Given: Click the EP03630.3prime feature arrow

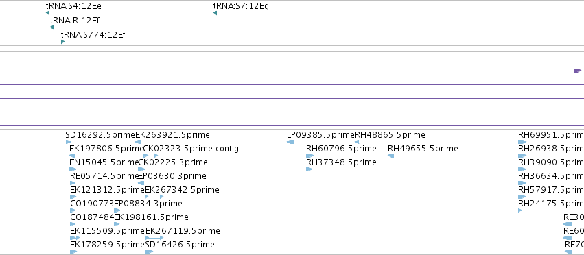Looking at the screenshot, I should [141, 183].
